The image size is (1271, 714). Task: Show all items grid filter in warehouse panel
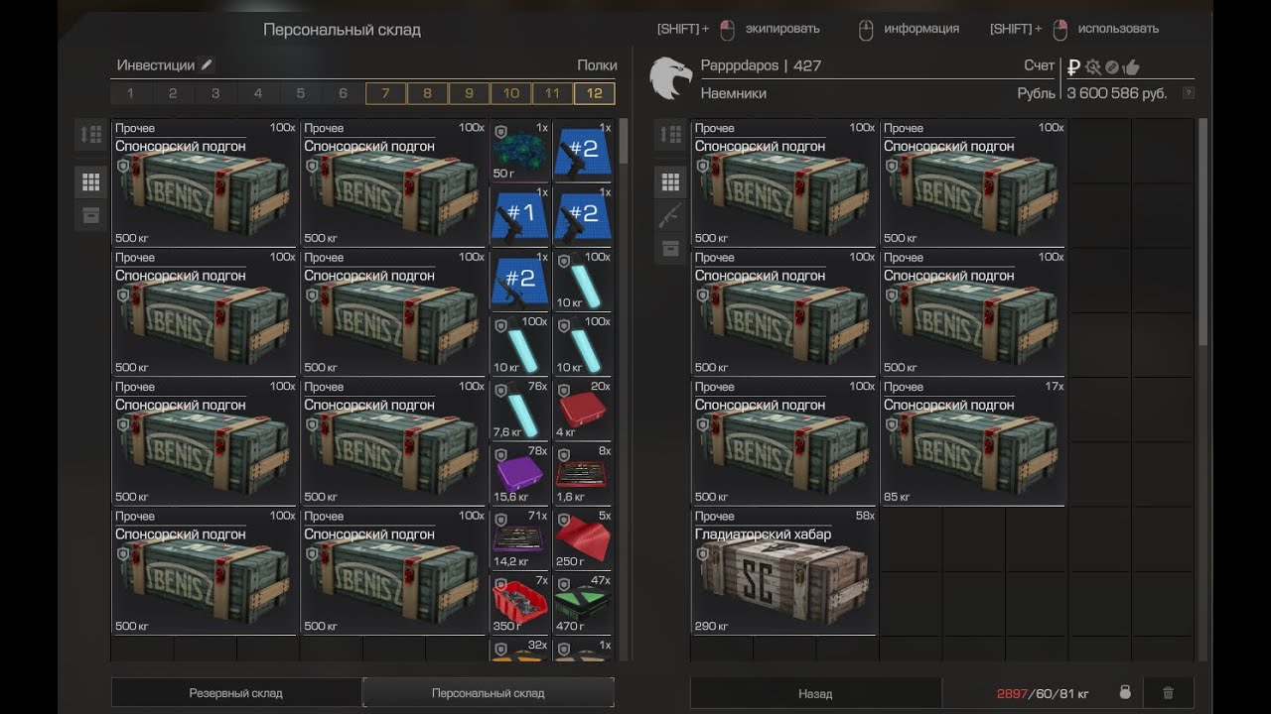click(x=91, y=181)
